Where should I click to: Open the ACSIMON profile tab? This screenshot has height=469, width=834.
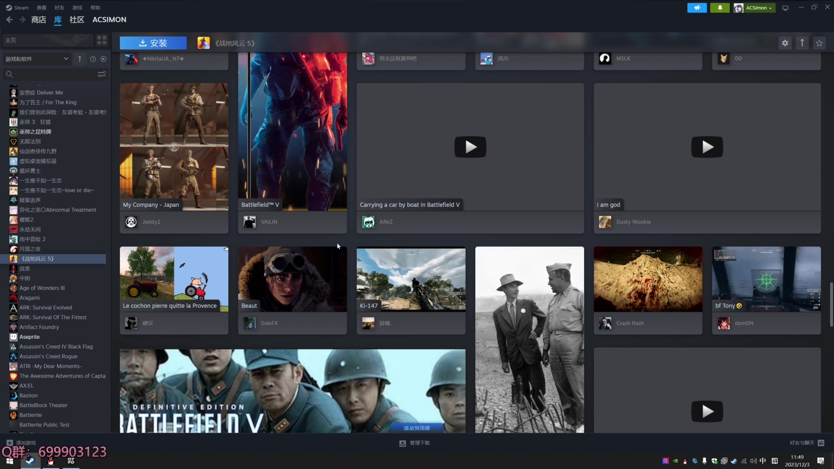click(x=109, y=20)
